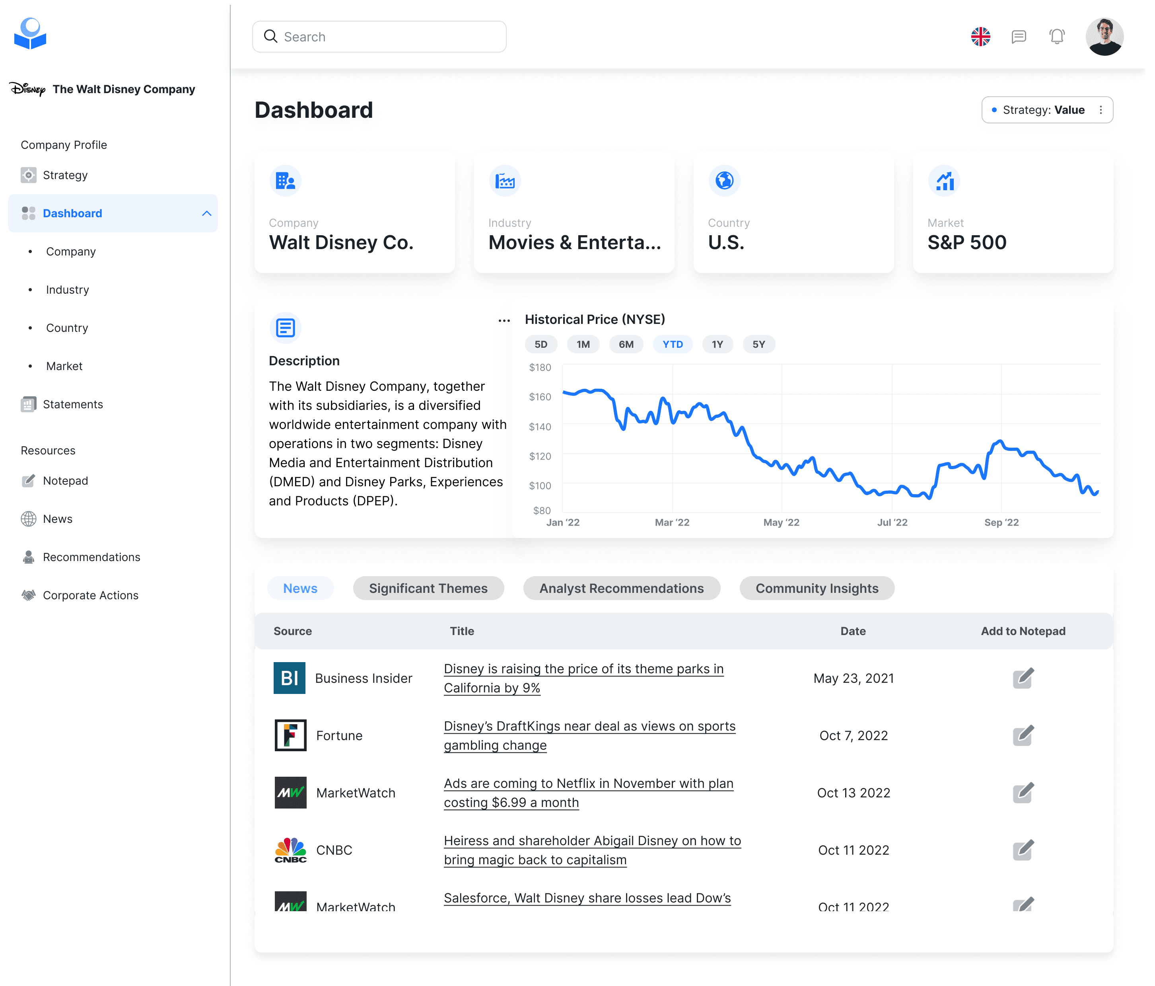Open the messages chat icon

(x=1019, y=37)
